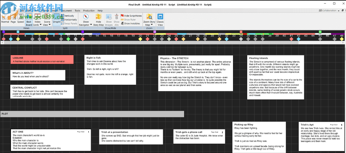Select the Physics - The STRETCH card
Viewport: 346px width, 153px height.
195,73
